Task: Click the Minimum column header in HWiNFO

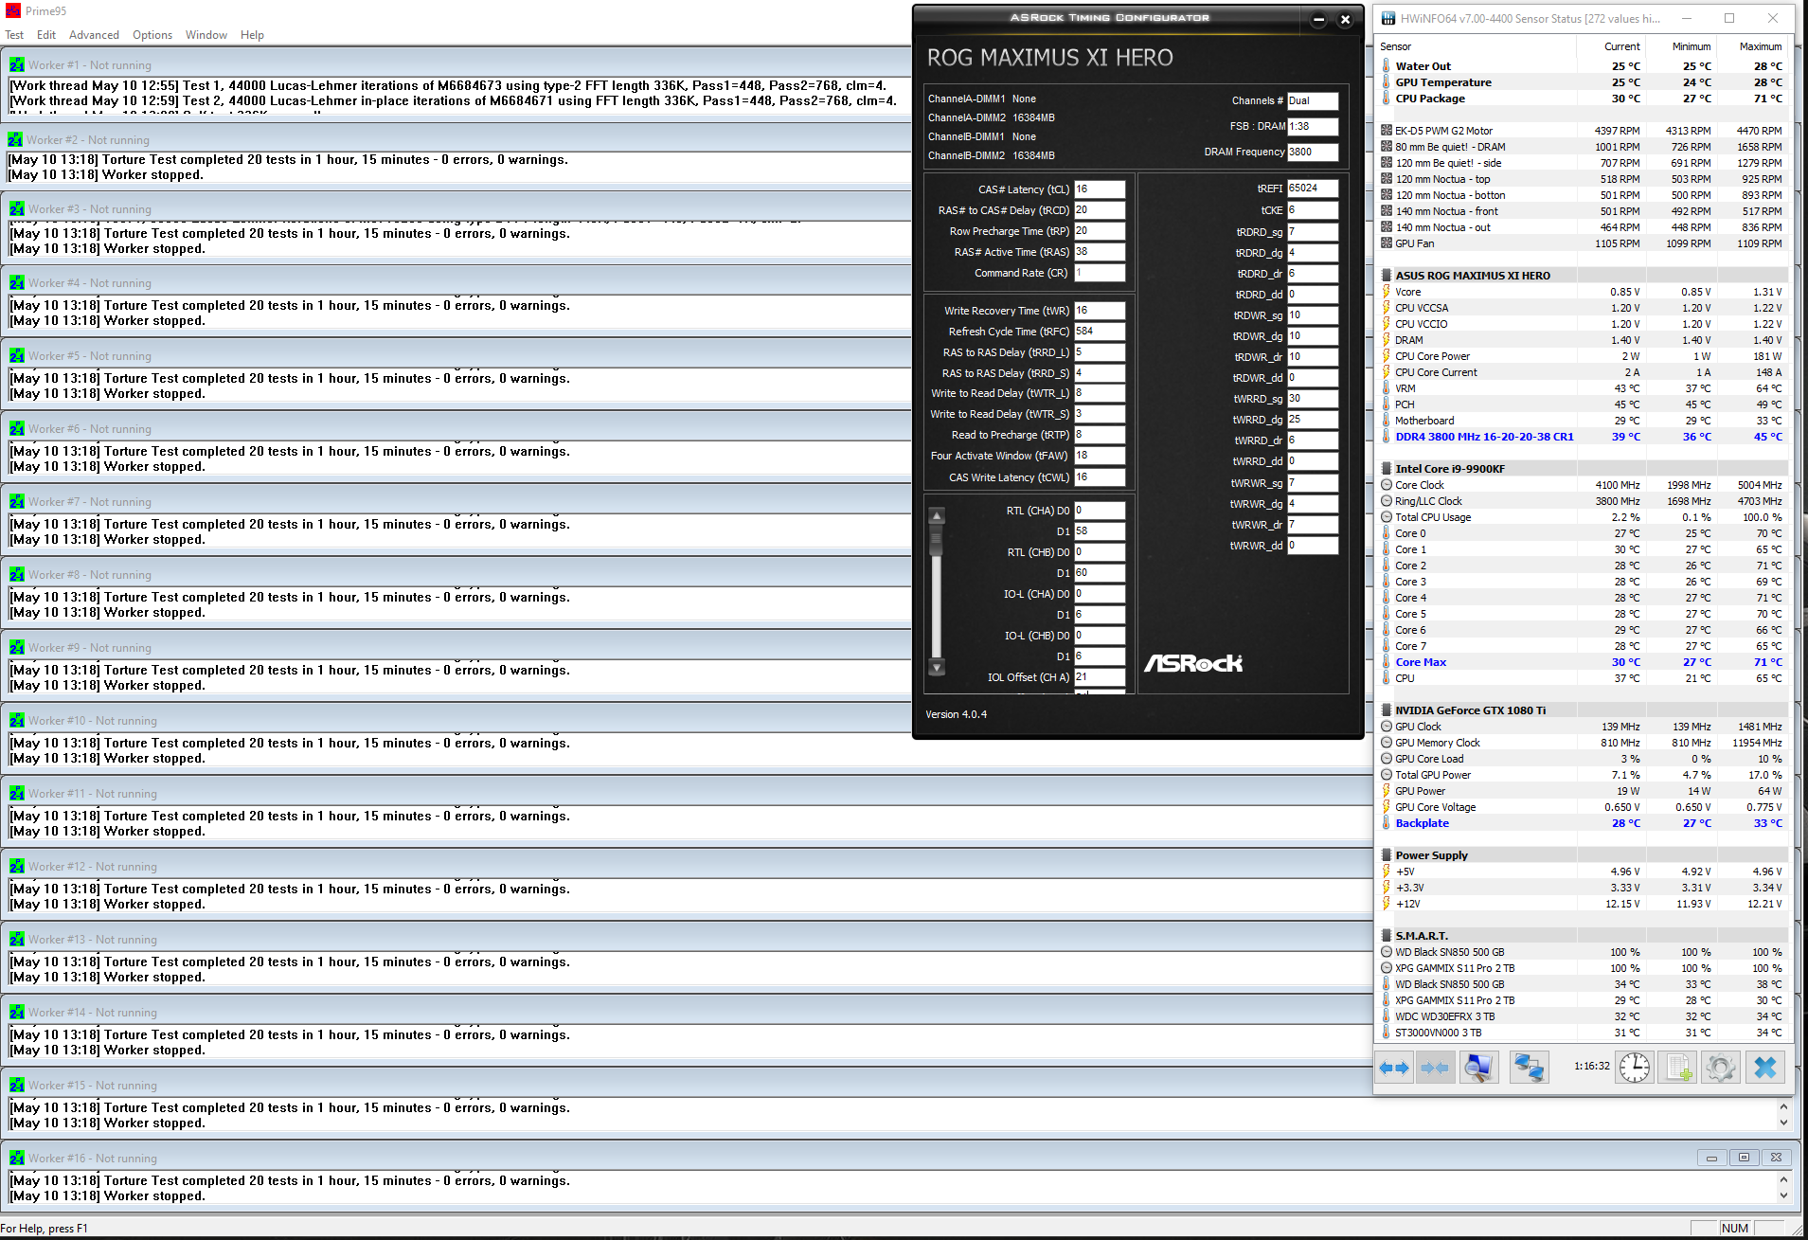Action: (1681, 46)
